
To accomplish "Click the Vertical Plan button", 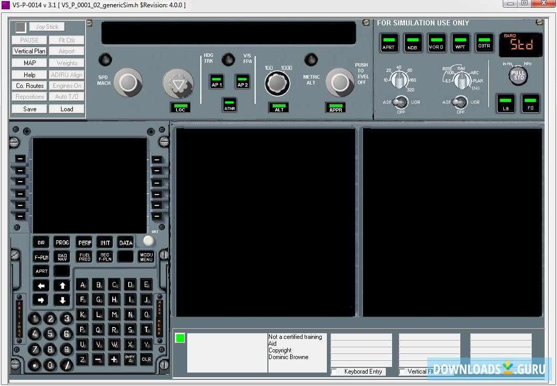I will 29,51.
